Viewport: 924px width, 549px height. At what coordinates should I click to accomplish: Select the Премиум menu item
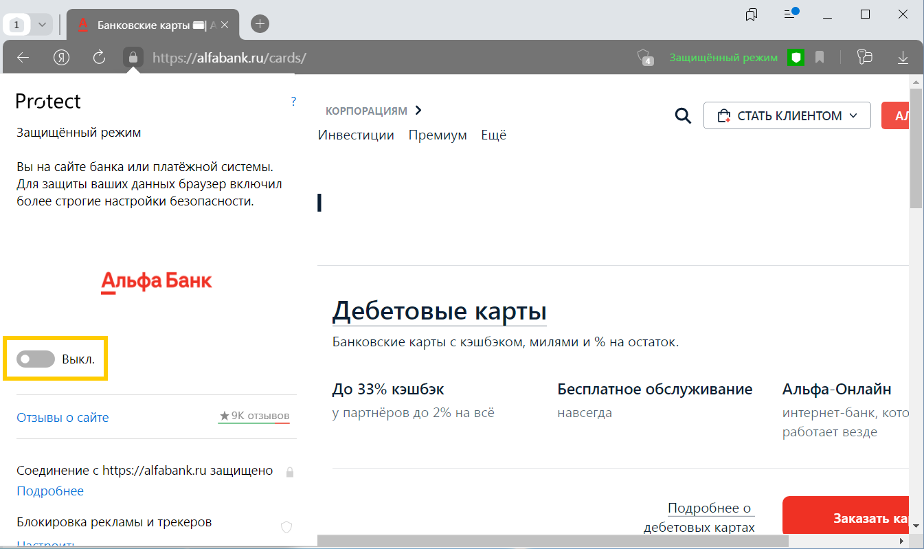(x=438, y=135)
